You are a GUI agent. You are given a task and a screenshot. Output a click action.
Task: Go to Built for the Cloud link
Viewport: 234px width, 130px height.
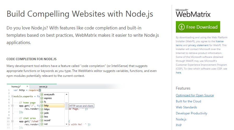click(x=188, y=101)
